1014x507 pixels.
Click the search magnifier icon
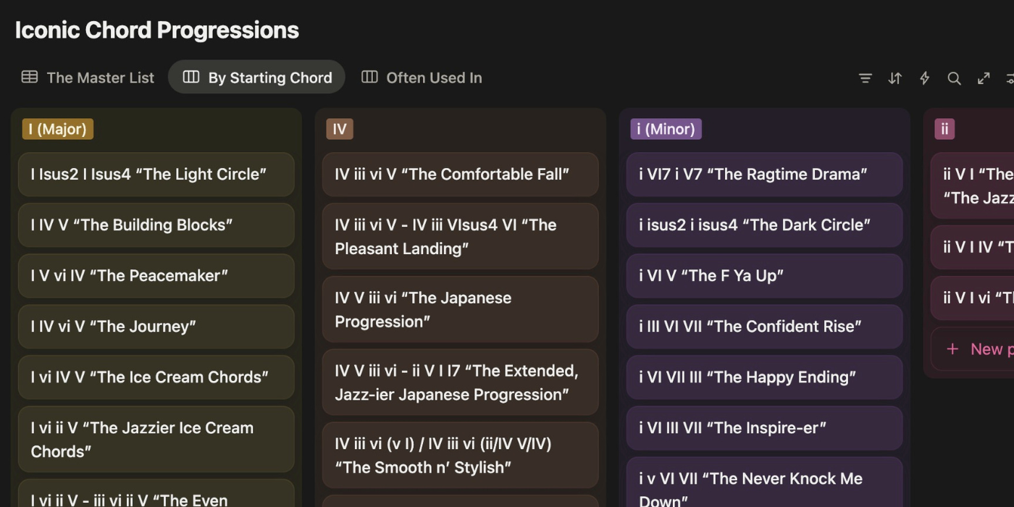954,78
